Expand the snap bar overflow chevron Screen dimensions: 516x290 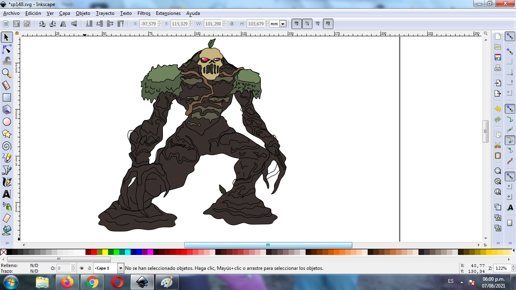(510, 243)
